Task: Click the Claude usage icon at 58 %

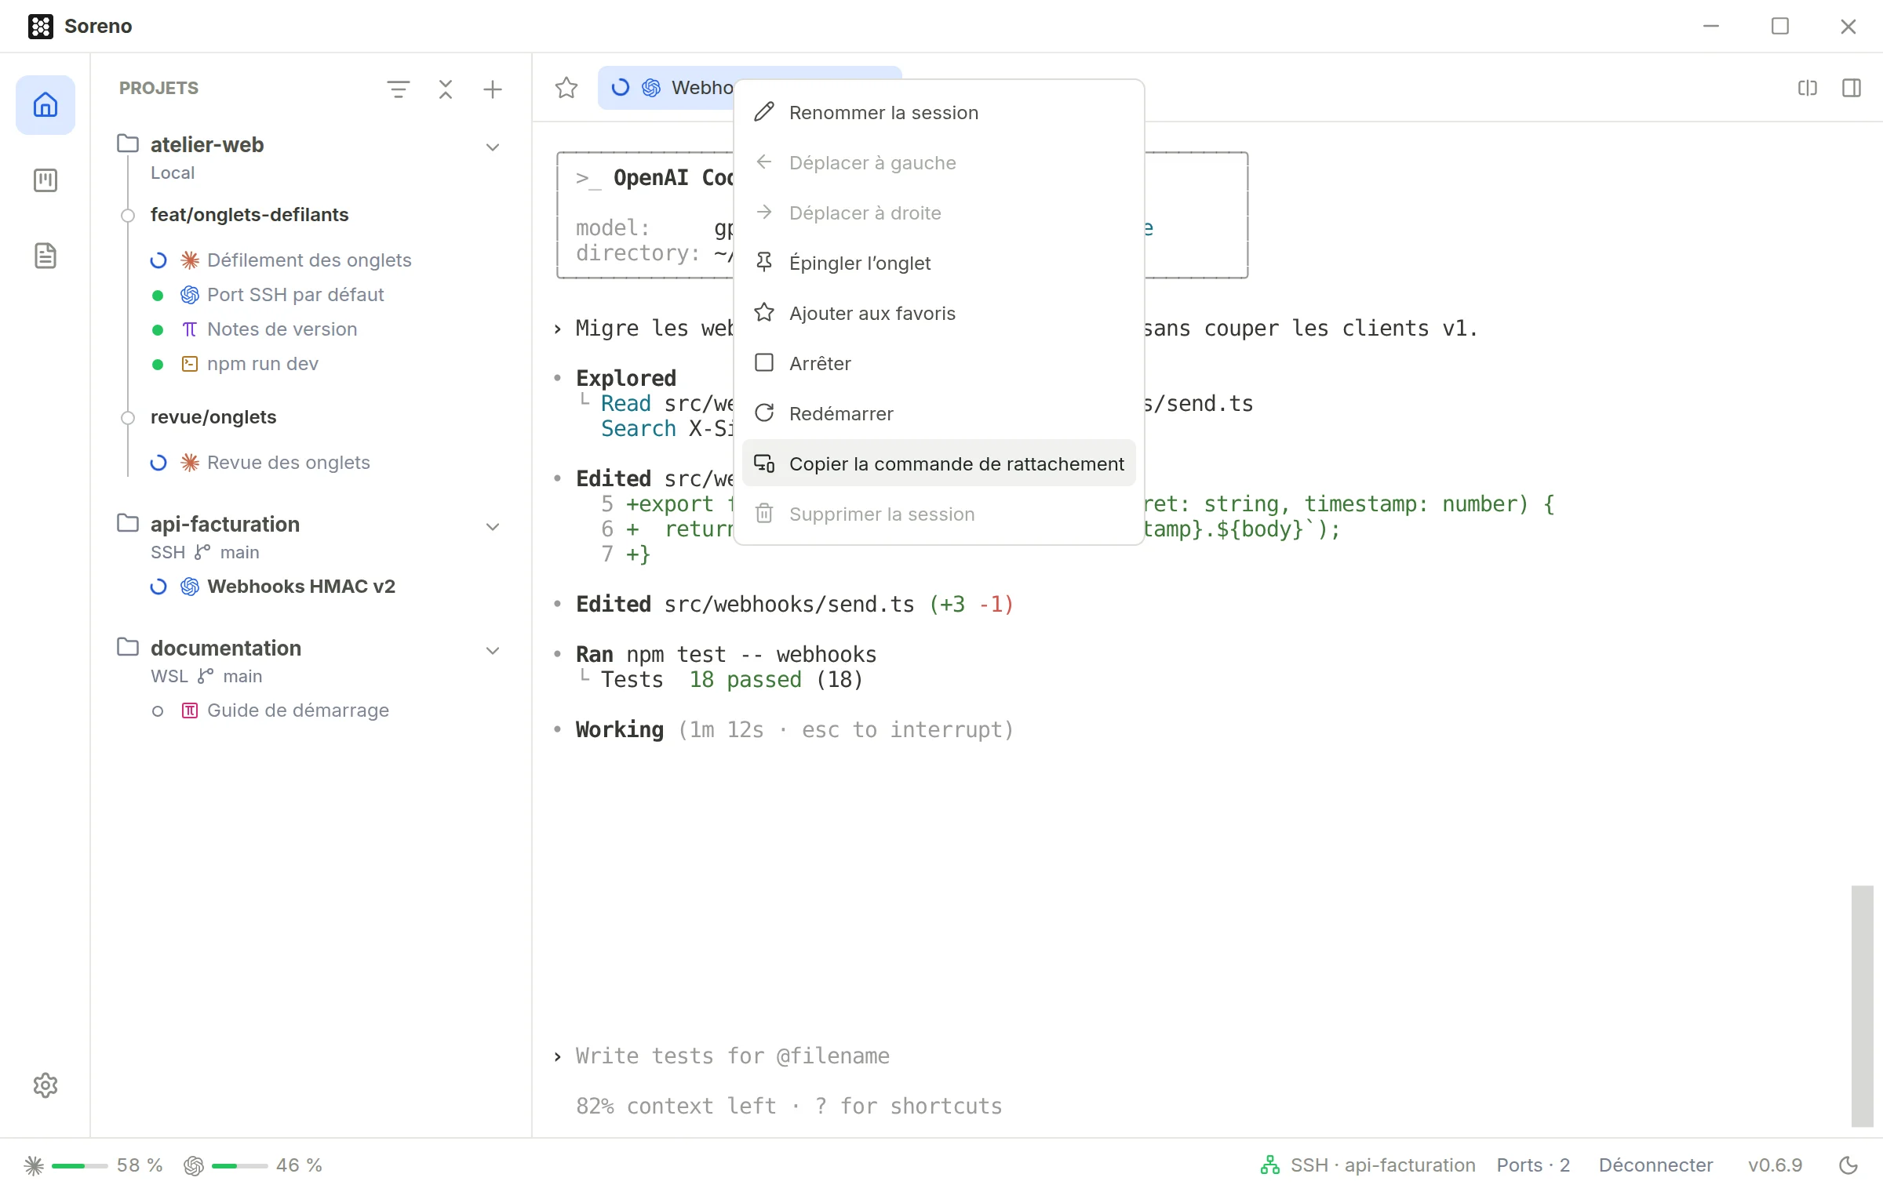Action: [34, 1165]
